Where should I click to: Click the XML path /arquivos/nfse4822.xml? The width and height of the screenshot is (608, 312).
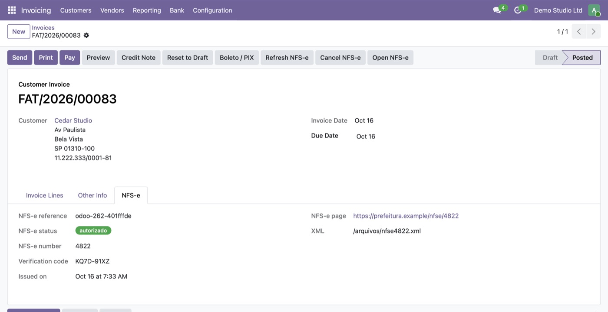coord(387,231)
